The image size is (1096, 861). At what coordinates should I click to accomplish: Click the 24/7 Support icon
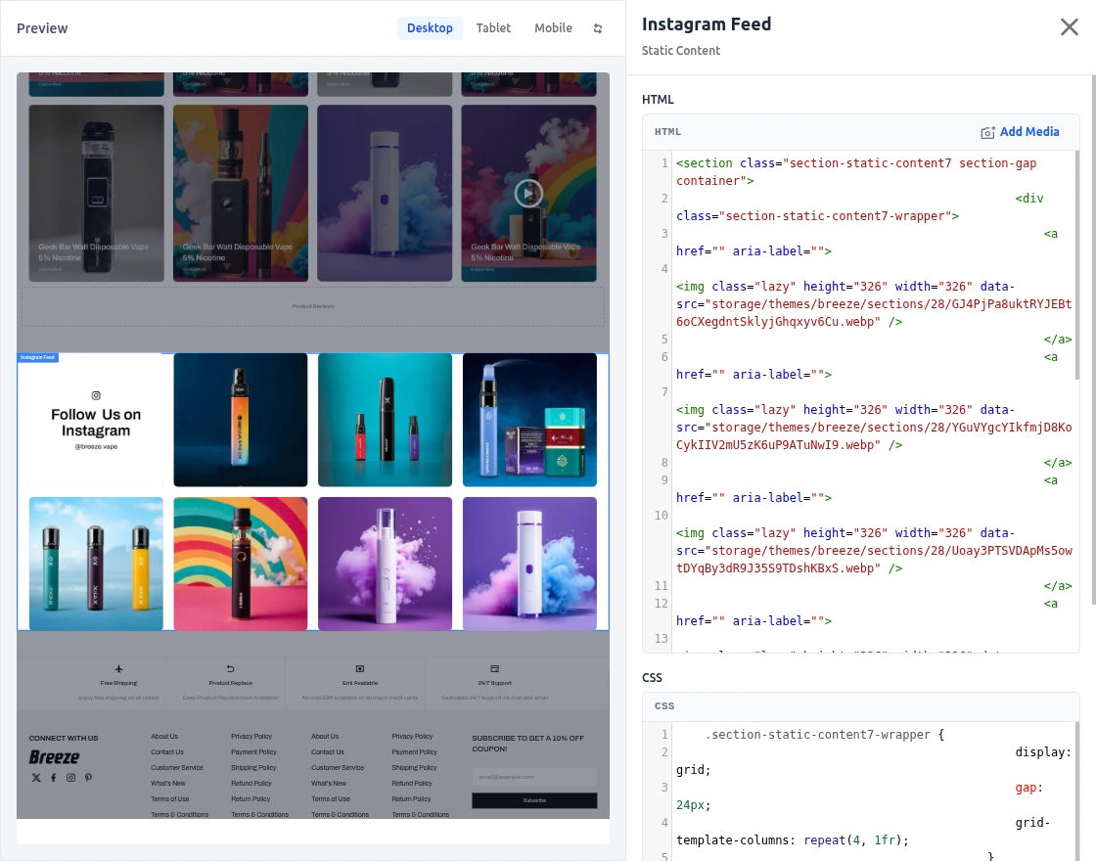[x=495, y=669]
